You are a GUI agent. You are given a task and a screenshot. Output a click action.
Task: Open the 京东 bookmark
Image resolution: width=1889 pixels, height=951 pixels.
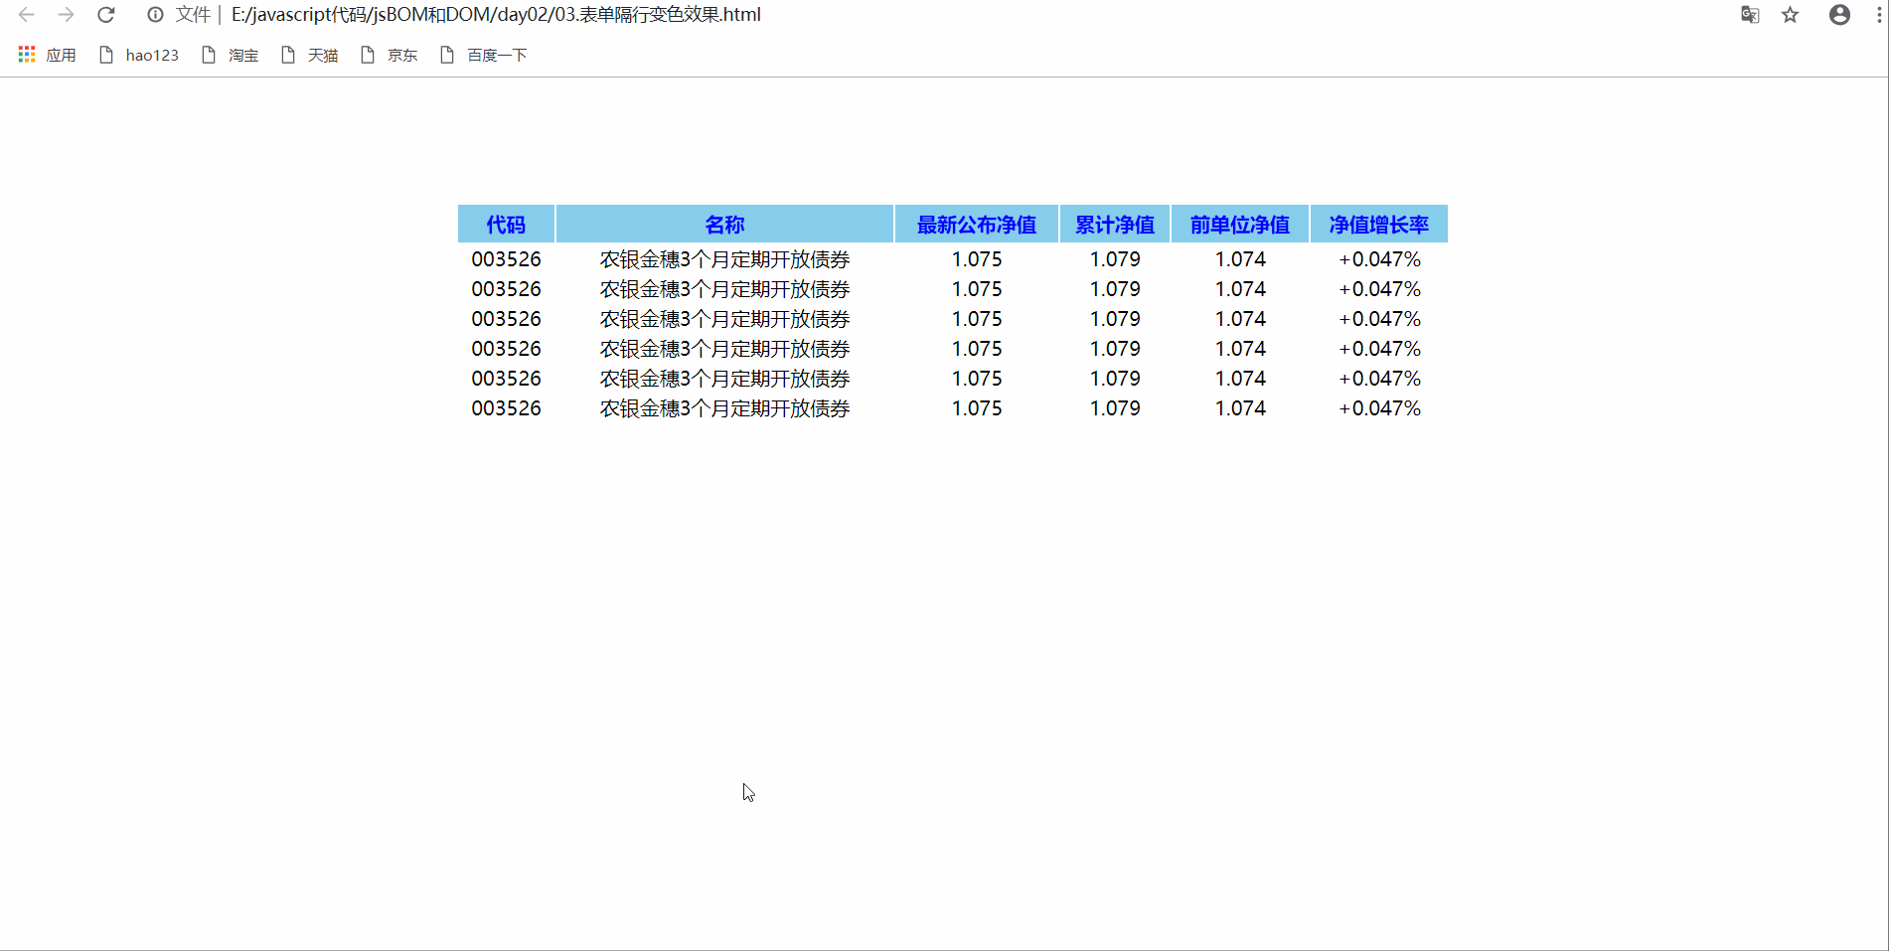click(390, 55)
